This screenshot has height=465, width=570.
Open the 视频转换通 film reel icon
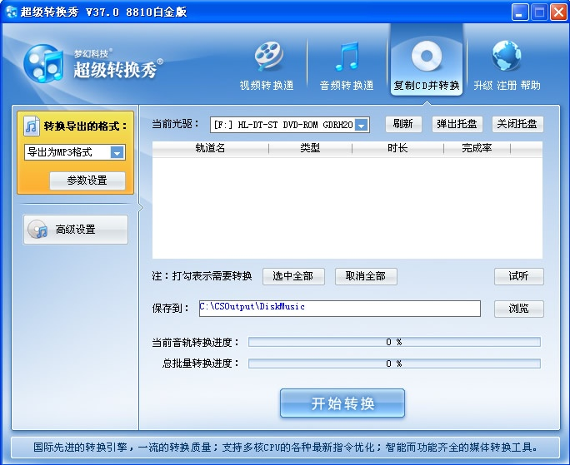coord(268,57)
